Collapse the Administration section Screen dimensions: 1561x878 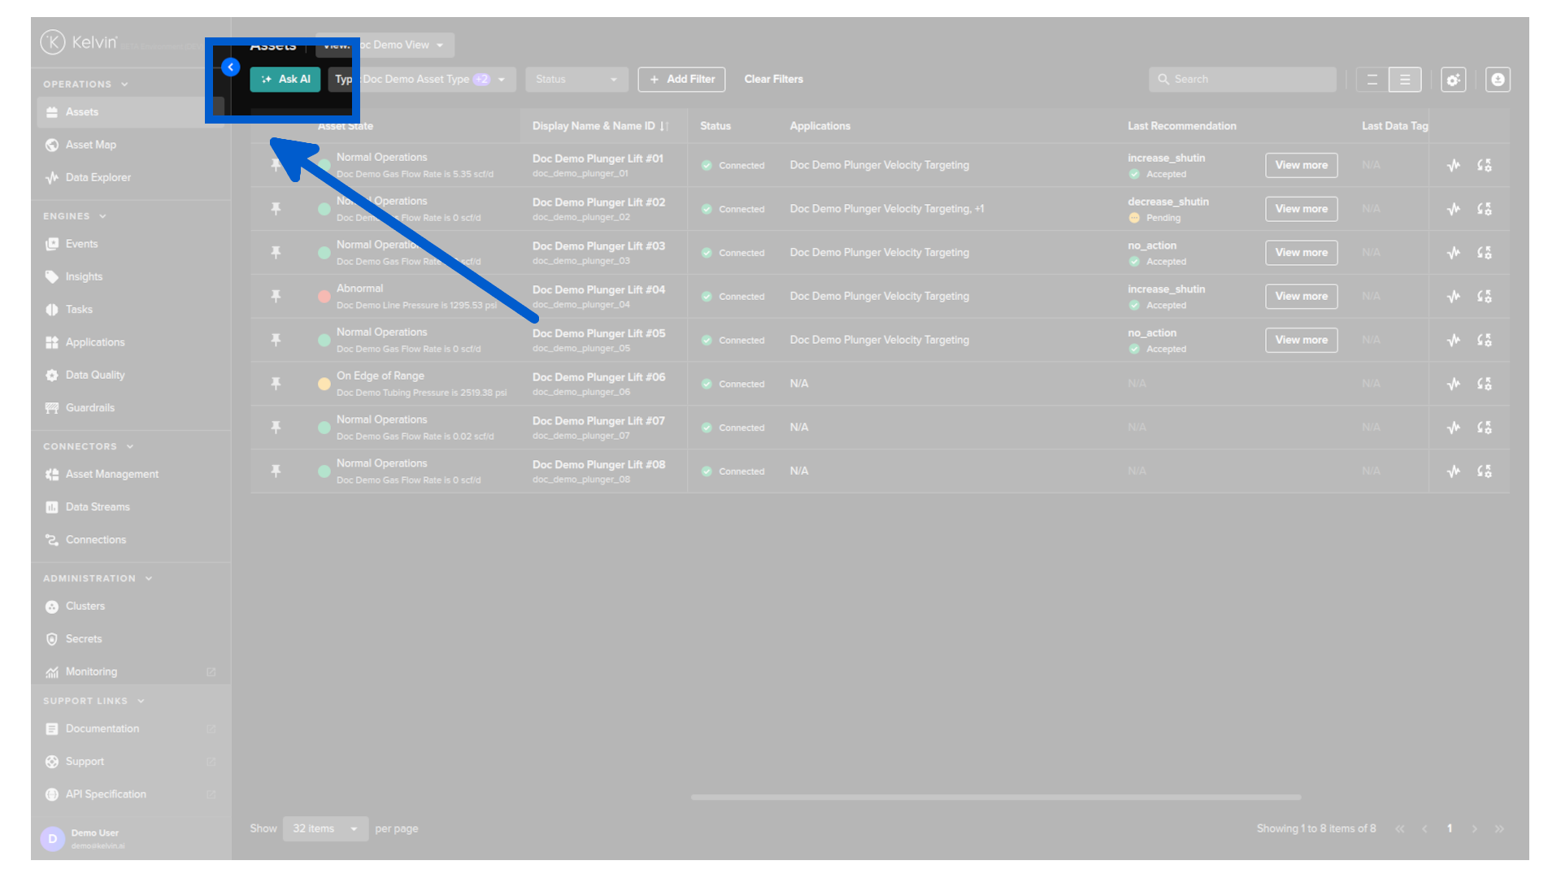click(149, 579)
